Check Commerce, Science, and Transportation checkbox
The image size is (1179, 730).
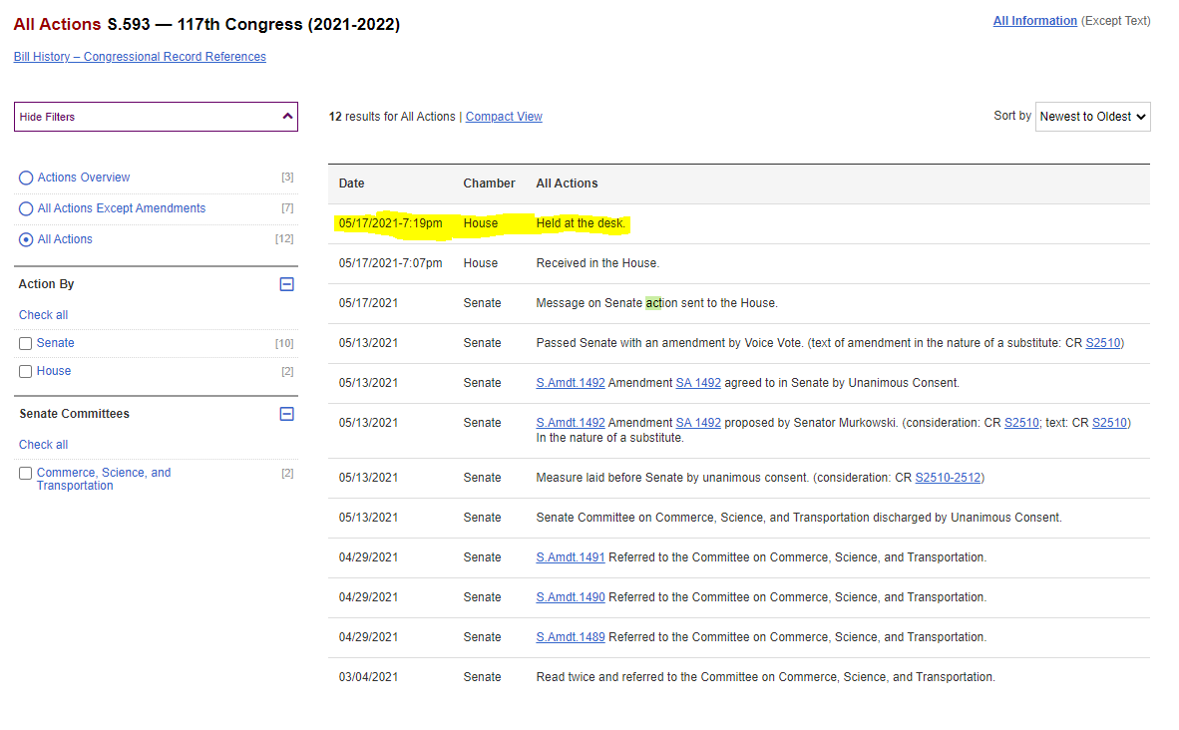point(26,473)
